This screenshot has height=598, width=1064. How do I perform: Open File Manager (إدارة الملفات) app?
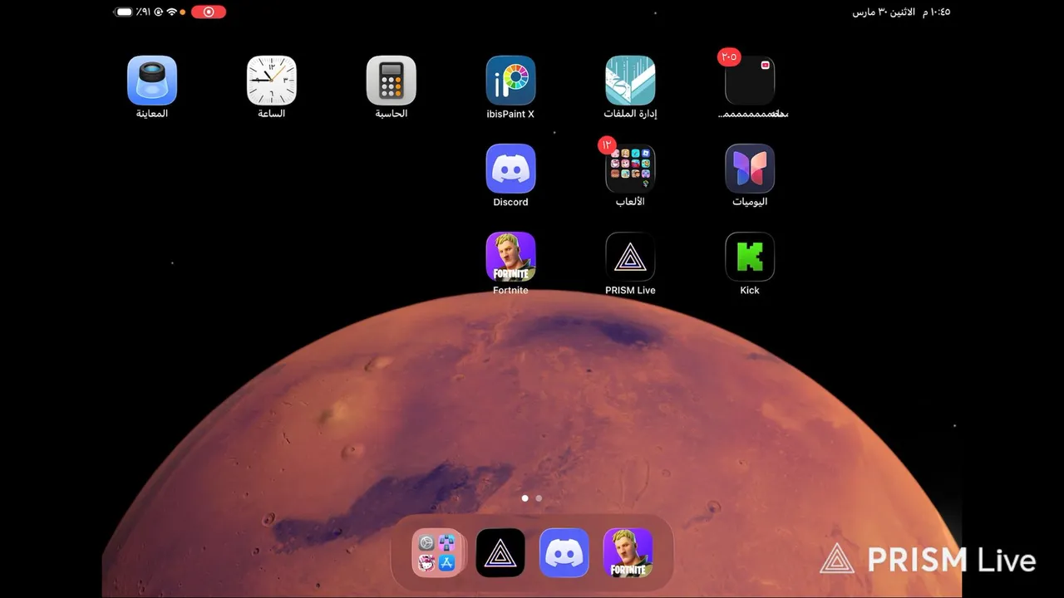point(630,81)
